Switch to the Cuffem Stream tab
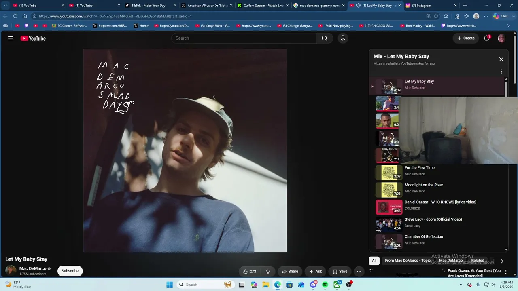Viewport: 518px width, 291px height. pos(263,6)
